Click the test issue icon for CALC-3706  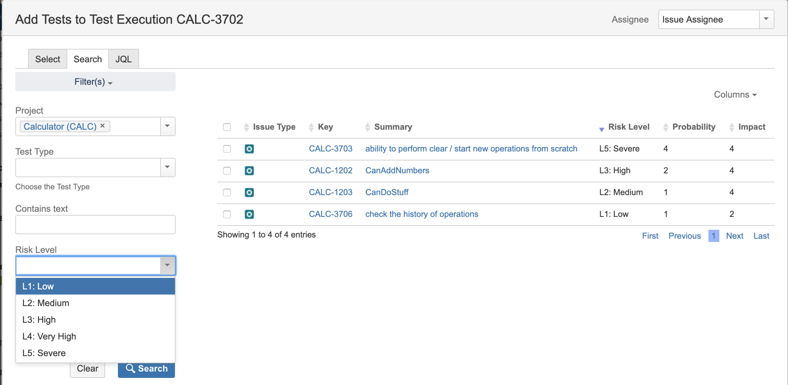(x=249, y=214)
